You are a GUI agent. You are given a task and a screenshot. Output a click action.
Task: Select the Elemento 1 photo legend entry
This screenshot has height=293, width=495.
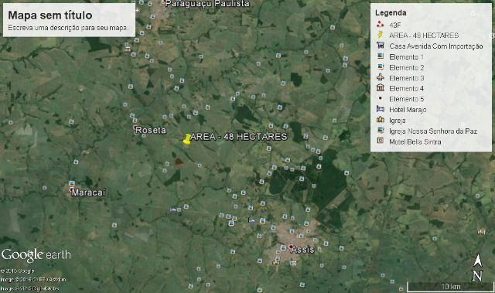401,56
